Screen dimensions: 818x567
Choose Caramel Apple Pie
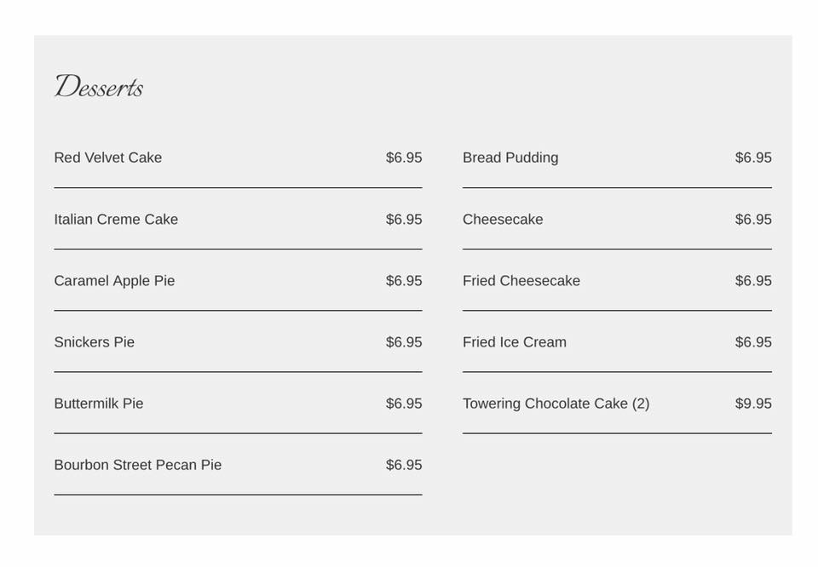[114, 281]
